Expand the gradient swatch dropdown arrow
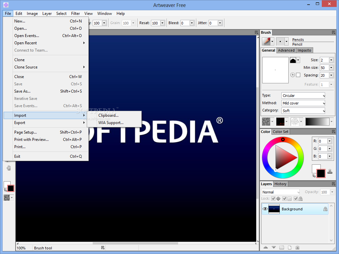This screenshot has width=339, height=254. [x=331, y=122]
